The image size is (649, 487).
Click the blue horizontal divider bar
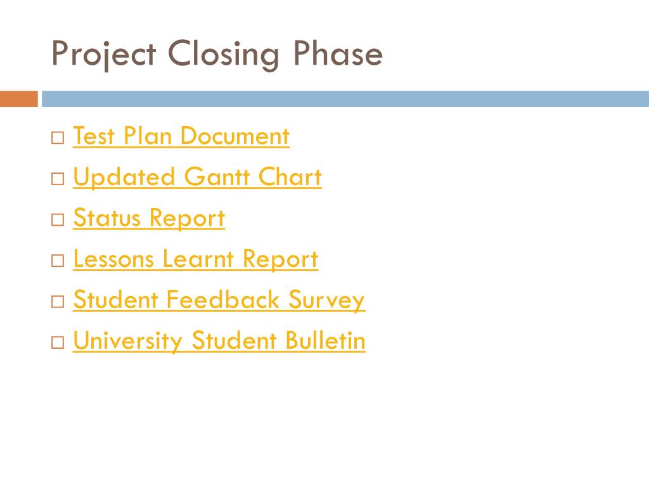tap(345, 99)
